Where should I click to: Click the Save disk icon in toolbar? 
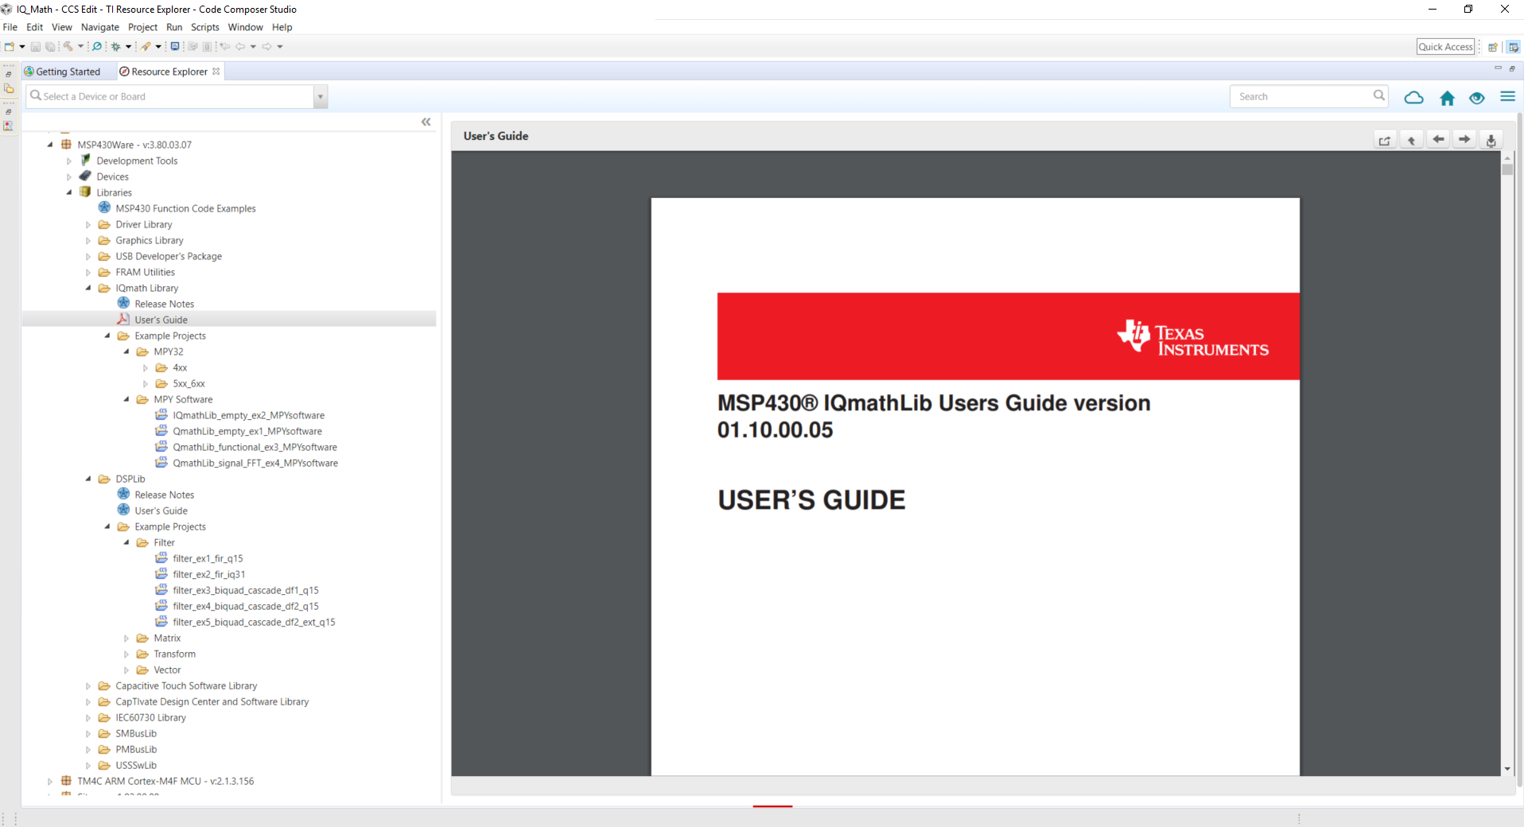(x=36, y=47)
